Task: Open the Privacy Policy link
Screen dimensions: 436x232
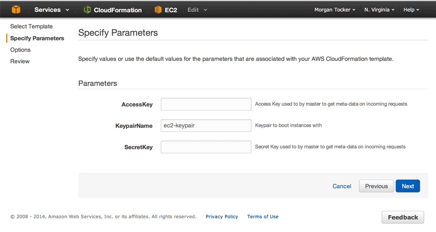Action: [222, 217]
